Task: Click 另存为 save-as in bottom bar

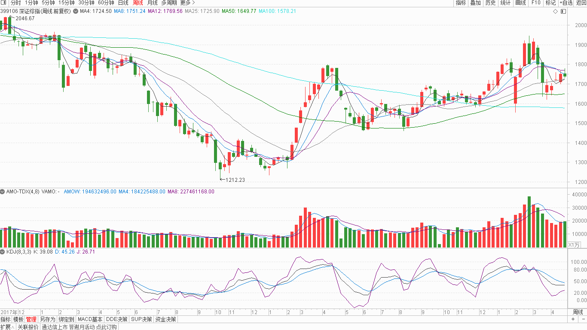Action: pos(47,319)
